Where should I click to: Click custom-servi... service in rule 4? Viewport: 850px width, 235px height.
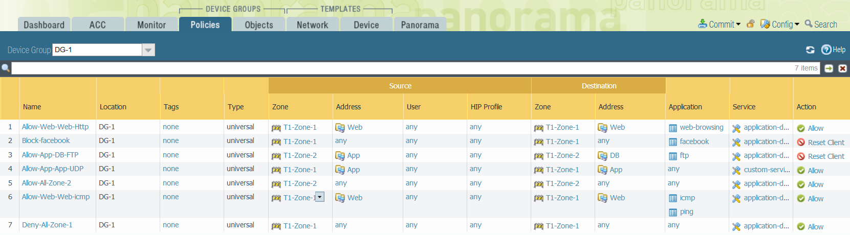coord(767,170)
